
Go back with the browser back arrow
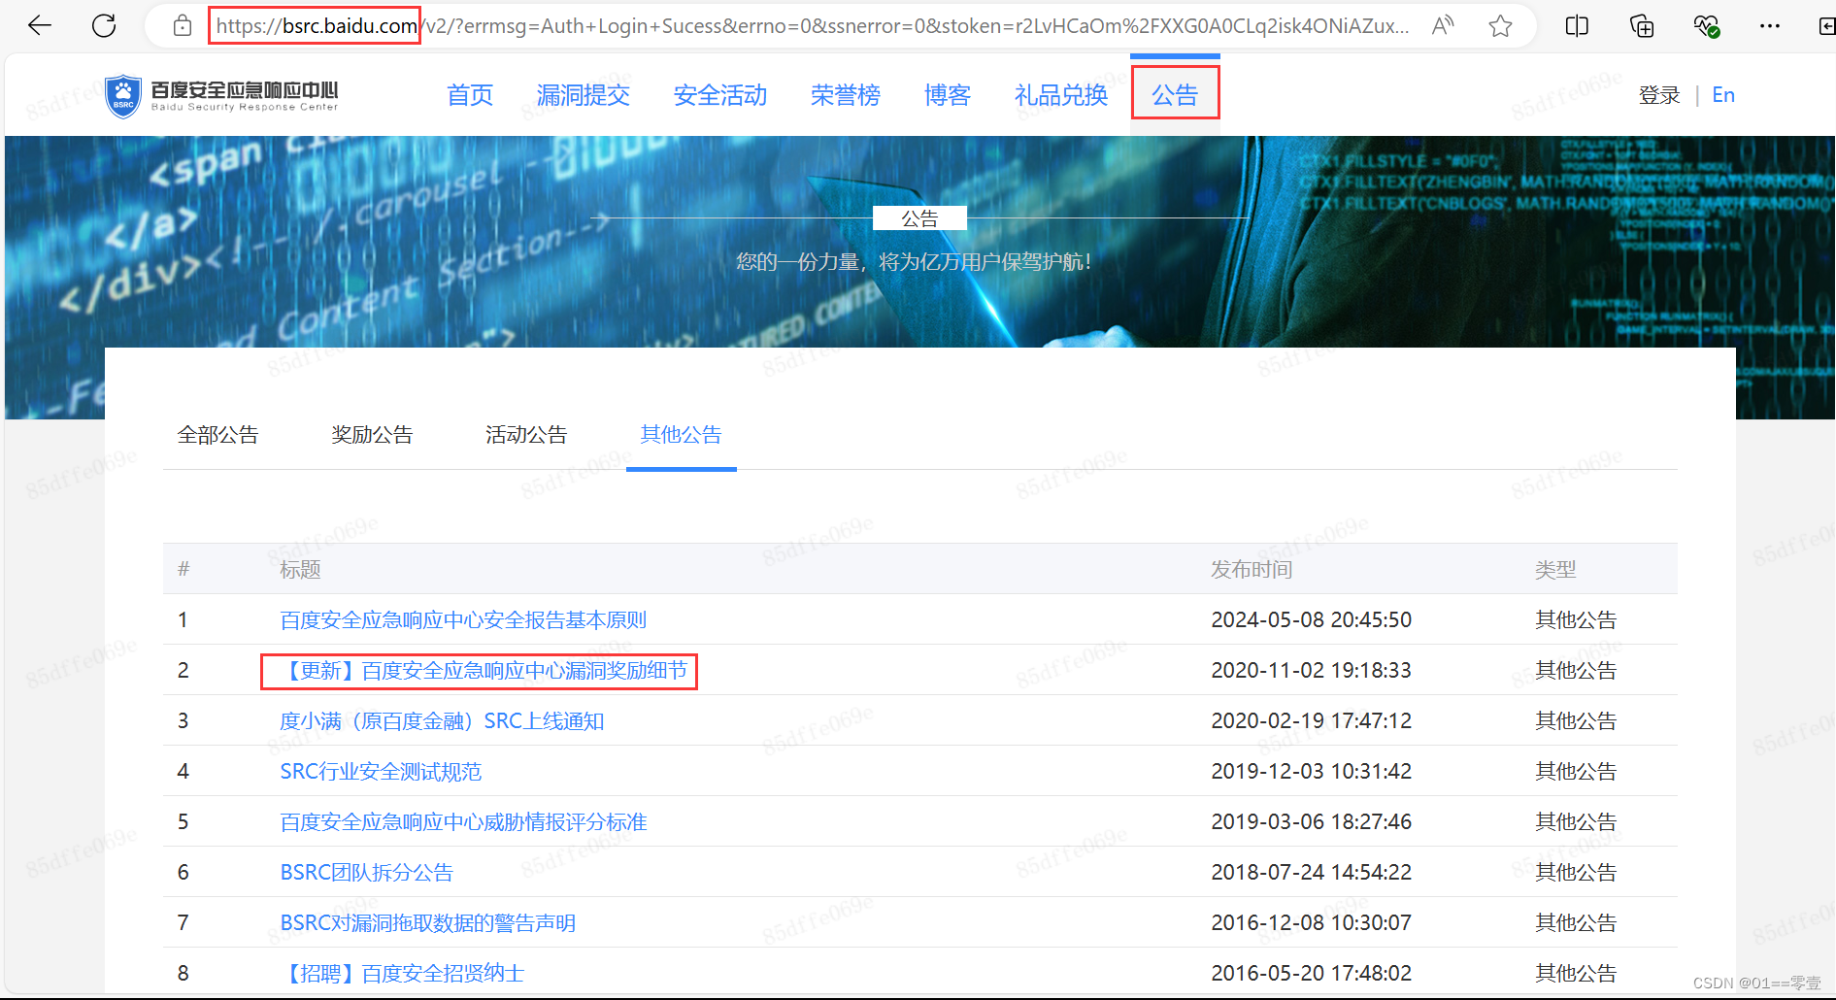pos(40,26)
